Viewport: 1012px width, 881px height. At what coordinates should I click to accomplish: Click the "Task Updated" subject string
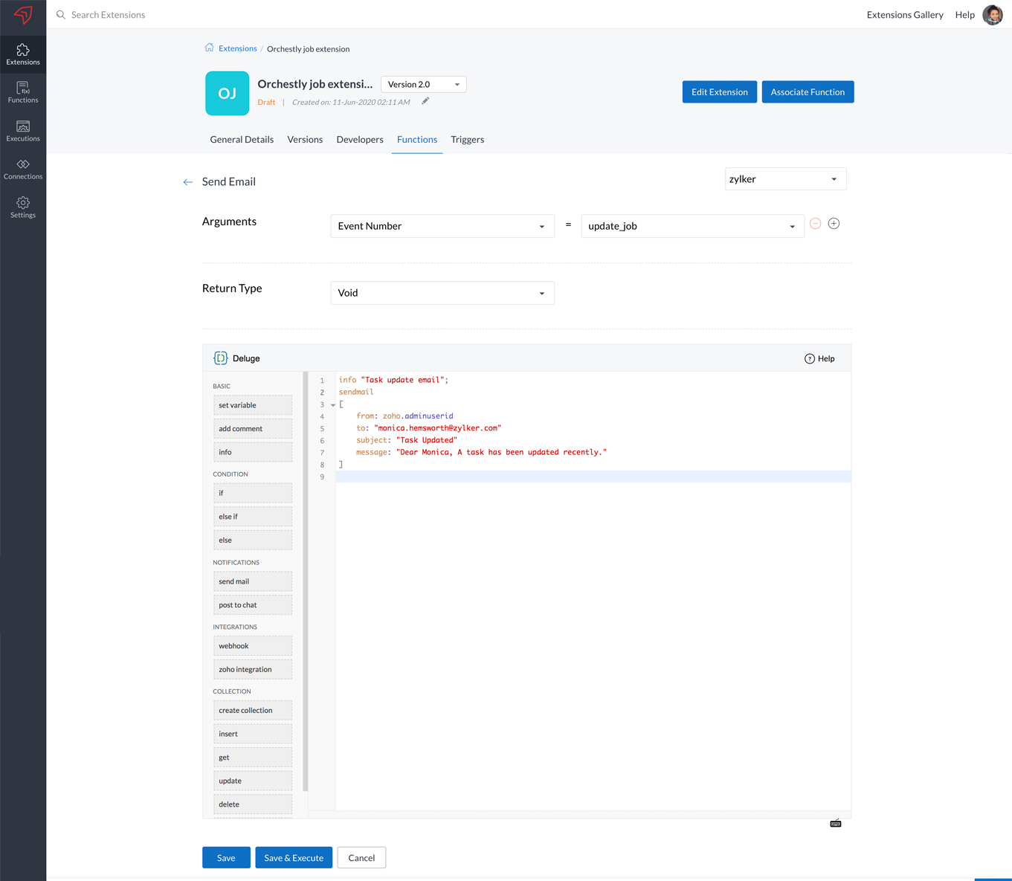[427, 440]
